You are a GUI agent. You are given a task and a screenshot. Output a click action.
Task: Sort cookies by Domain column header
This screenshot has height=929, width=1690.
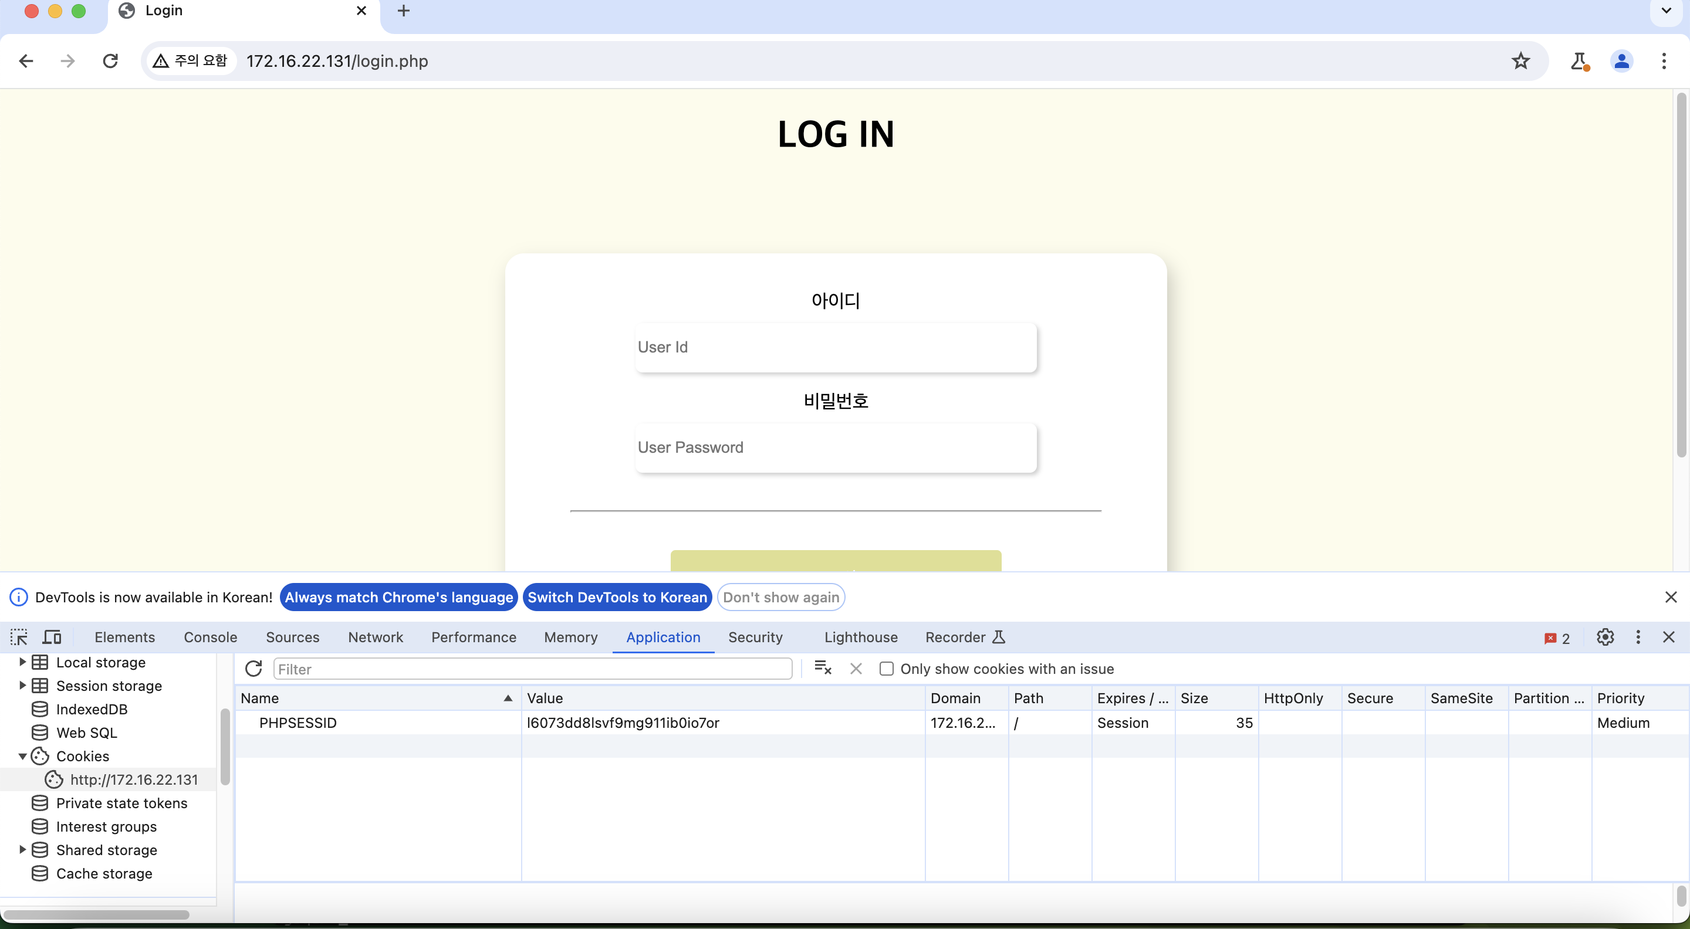coord(966,699)
